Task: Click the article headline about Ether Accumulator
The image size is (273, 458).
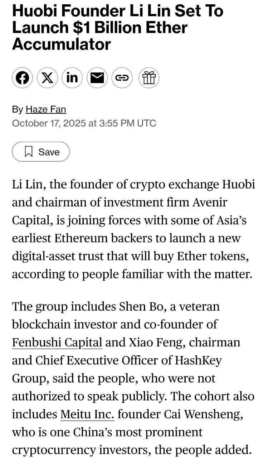Action: (x=118, y=27)
